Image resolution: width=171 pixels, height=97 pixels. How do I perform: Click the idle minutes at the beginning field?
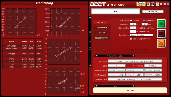[133, 28]
